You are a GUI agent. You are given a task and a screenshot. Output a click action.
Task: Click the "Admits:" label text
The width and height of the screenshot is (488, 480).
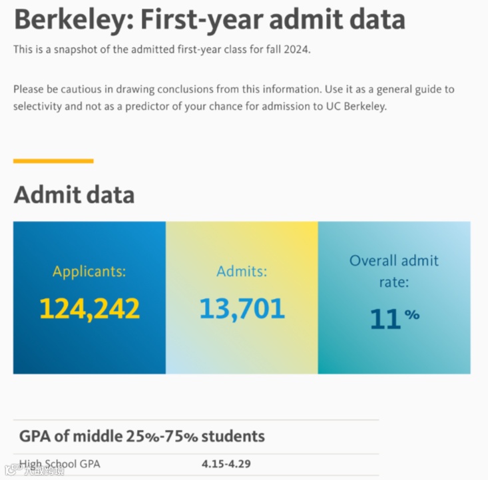point(242,272)
